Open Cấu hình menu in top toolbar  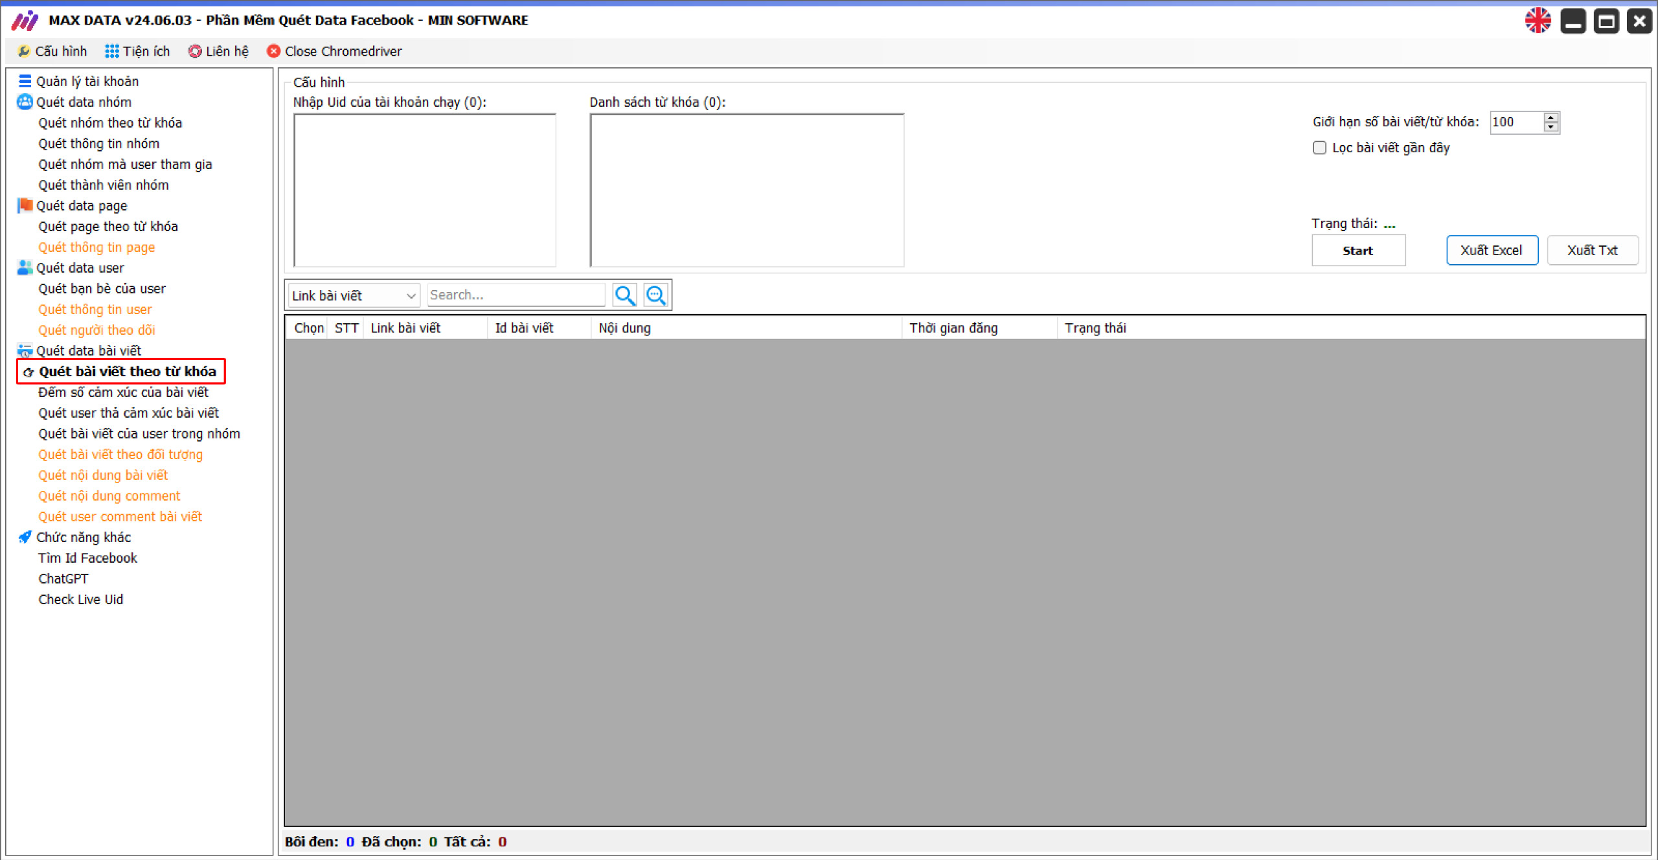pos(52,51)
